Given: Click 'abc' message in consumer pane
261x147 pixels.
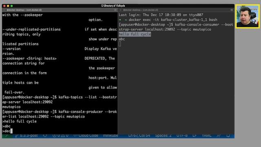Looking at the screenshot, I should [122, 39].
